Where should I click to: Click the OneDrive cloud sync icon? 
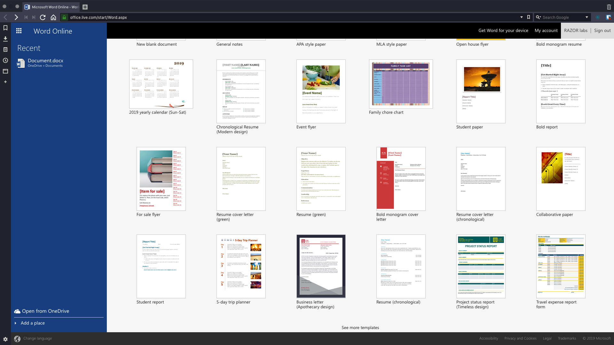[18, 311]
